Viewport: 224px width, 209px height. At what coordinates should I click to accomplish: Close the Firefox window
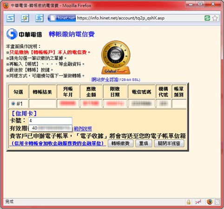tap(213, 4)
